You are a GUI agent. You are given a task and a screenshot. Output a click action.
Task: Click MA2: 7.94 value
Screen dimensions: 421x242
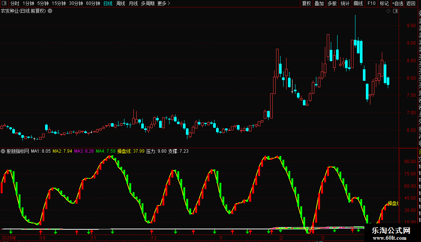(62, 151)
